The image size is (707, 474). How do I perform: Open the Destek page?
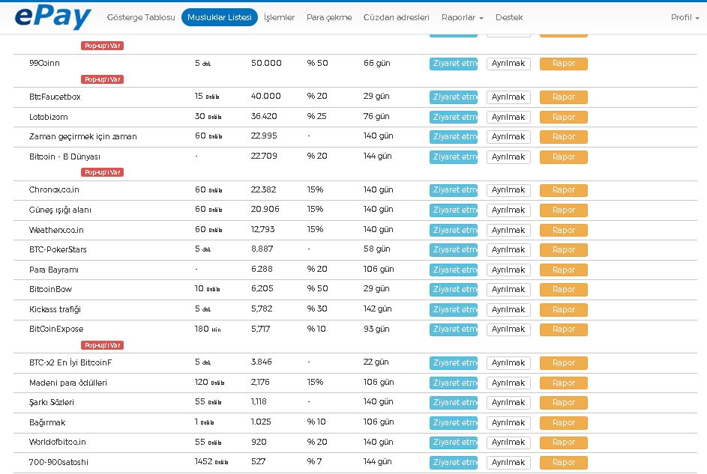tap(509, 17)
